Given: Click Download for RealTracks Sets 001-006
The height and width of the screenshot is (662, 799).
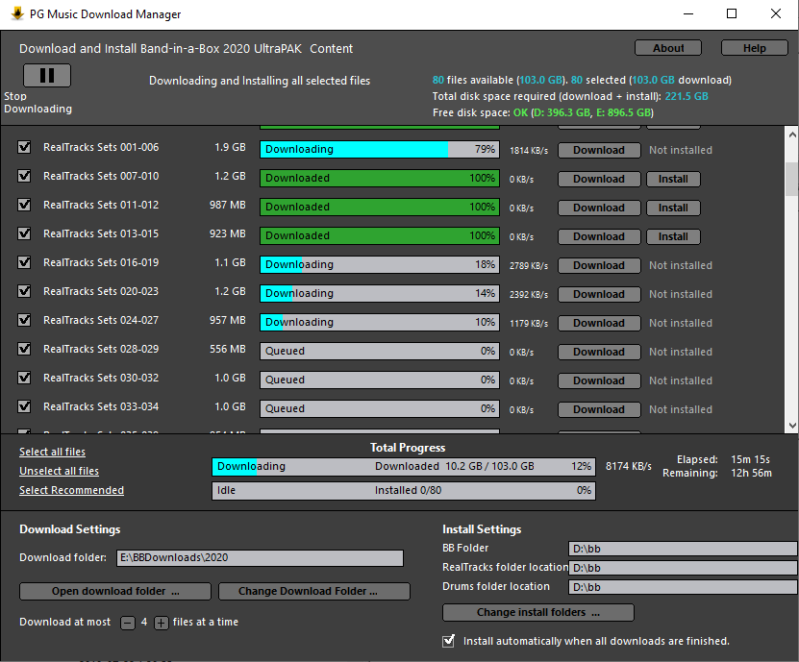Looking at the screenshot, I should (599, 150).
